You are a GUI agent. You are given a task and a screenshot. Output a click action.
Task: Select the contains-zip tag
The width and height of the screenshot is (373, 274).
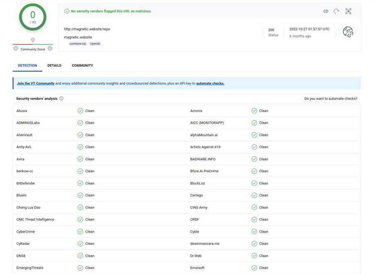click(x=78, y=44)
